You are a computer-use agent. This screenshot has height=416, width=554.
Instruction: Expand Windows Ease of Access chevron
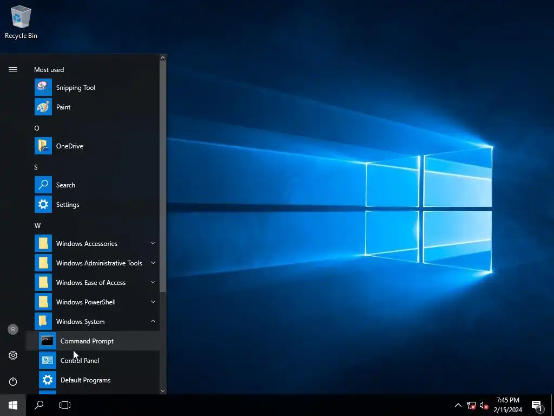pyautogui.click(x=153, y=282)
